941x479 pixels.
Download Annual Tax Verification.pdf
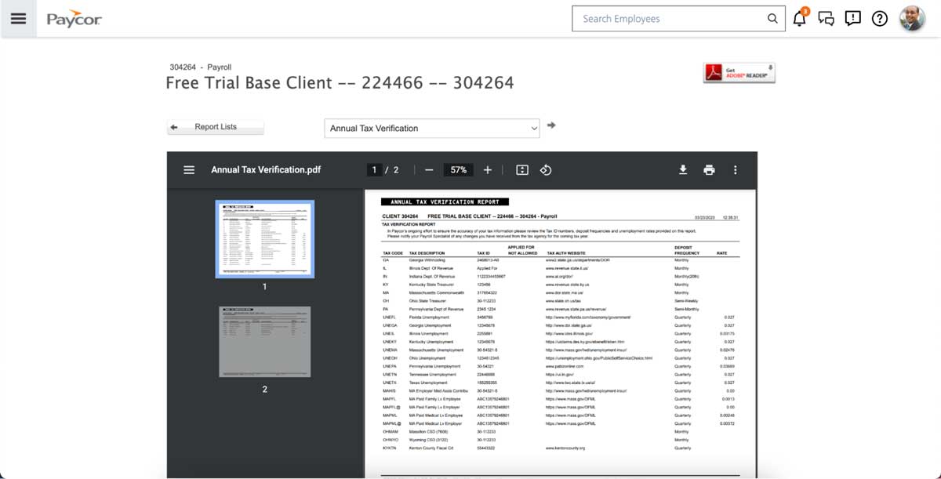point(682,169)
